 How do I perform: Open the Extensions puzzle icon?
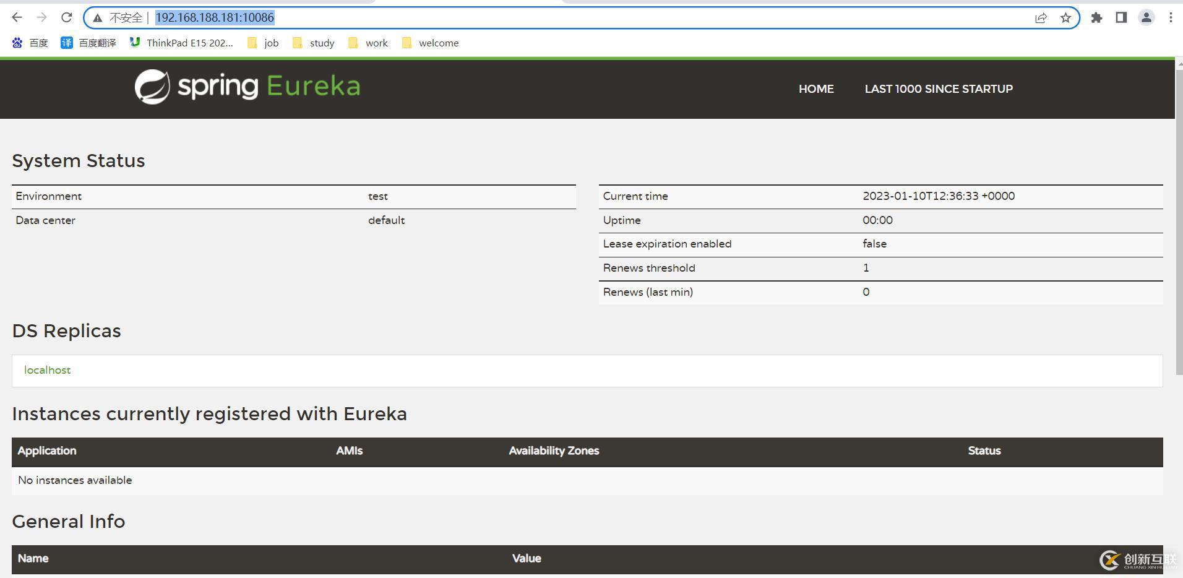[1096, 17]
